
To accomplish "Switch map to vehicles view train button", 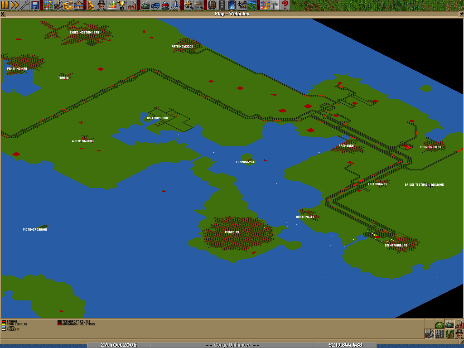I will coord(449,324).
